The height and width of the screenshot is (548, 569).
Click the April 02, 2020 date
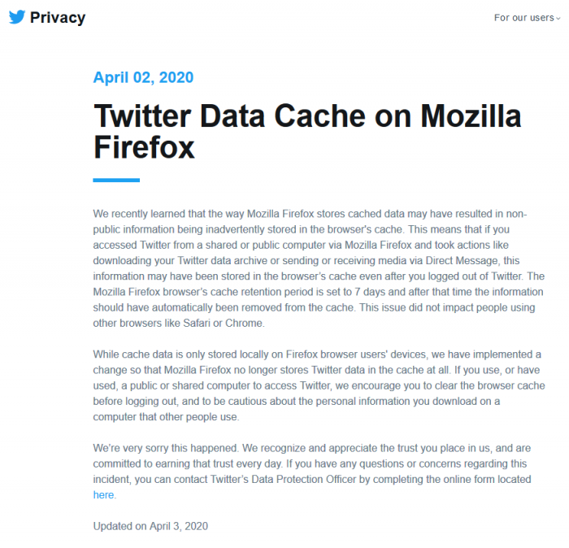tap(143, 78)
